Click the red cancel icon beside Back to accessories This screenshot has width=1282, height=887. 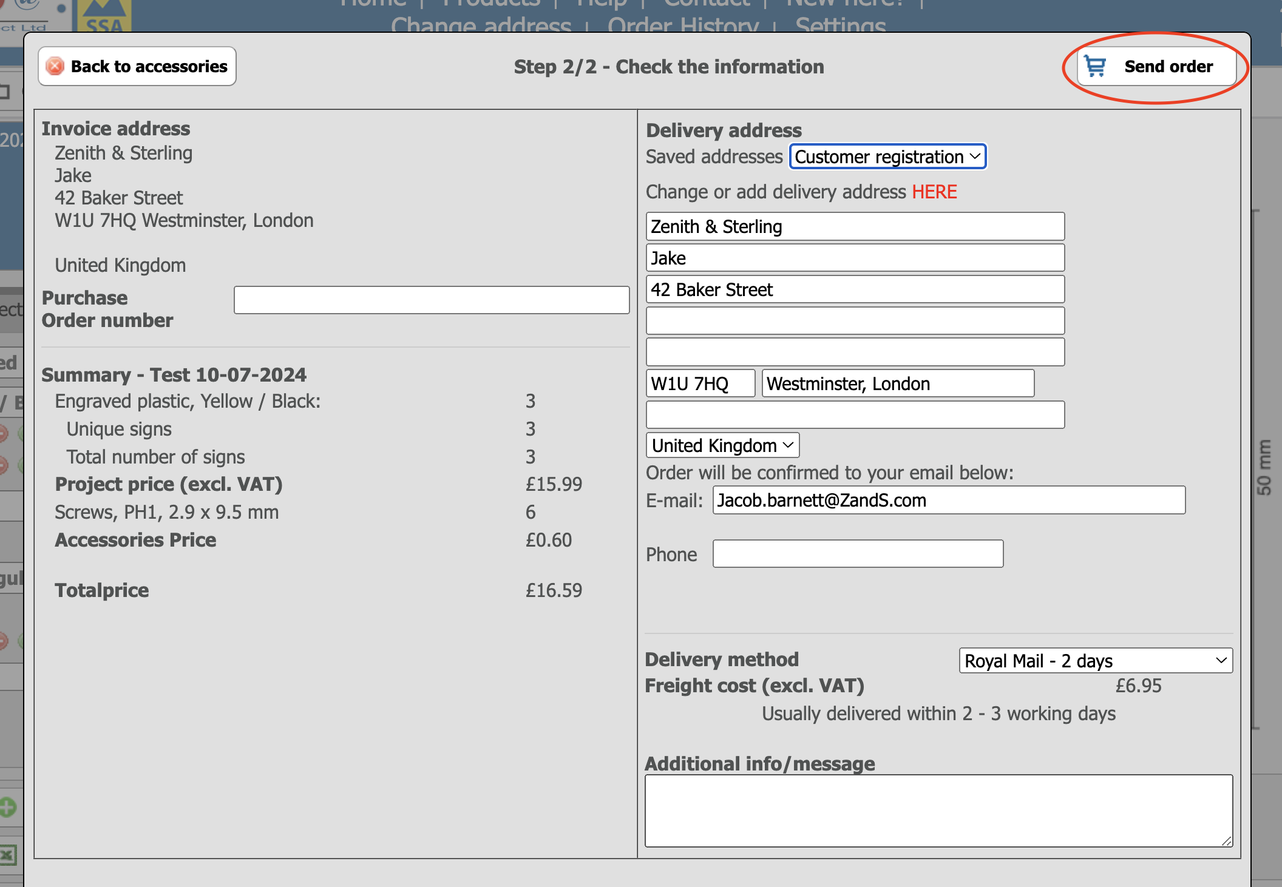[55, 66]
